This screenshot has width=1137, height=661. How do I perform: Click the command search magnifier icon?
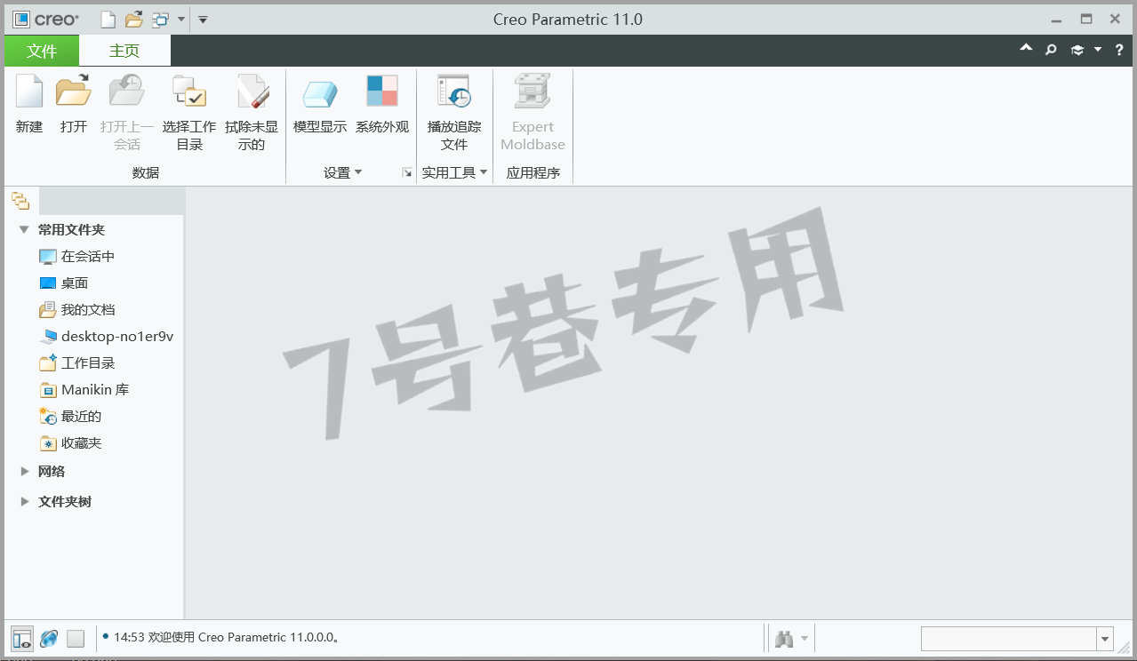pyautogui.click(x=1051, y=51)
